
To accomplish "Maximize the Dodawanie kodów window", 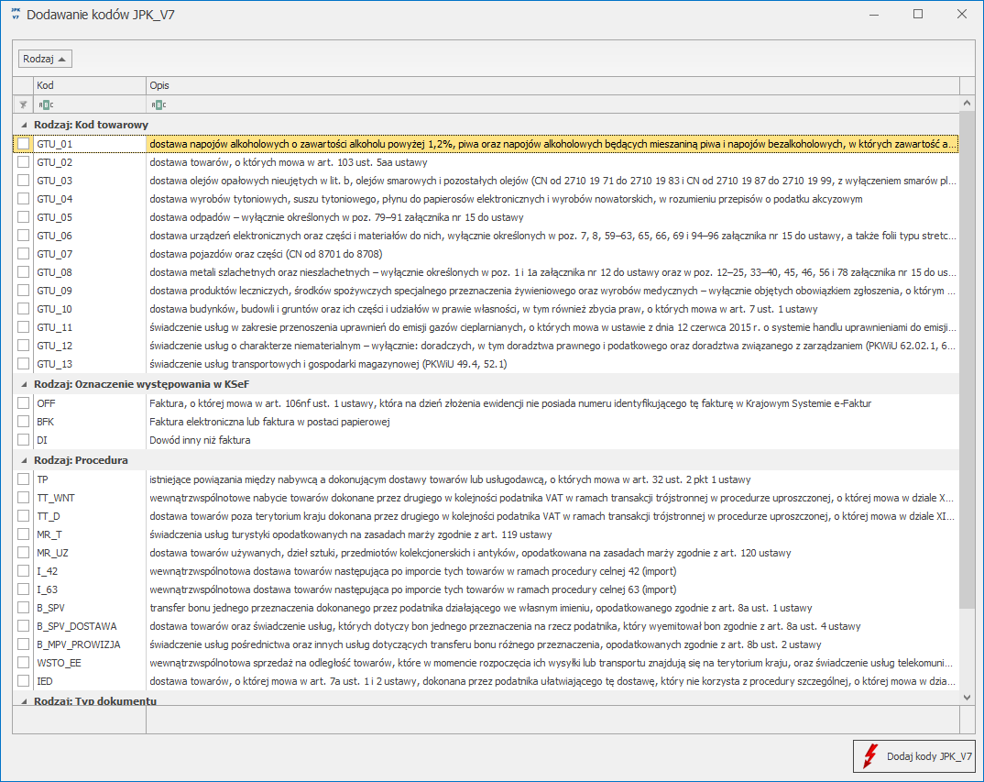I will tap(918, 15).
